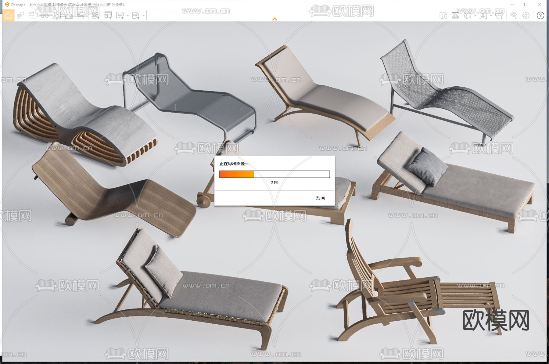
Task: Open the buildings asset library icon
Action: (x=69, y=16)
